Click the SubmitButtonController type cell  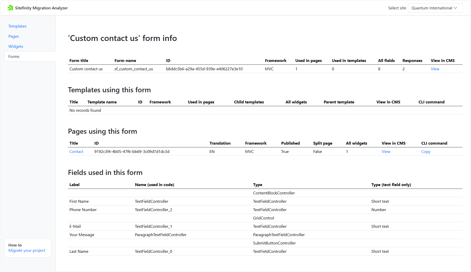[x=274, y=243]
